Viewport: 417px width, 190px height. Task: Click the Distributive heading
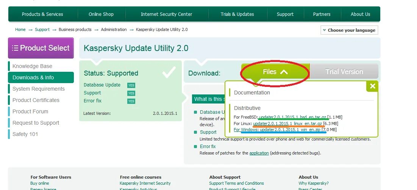point(247,108)
